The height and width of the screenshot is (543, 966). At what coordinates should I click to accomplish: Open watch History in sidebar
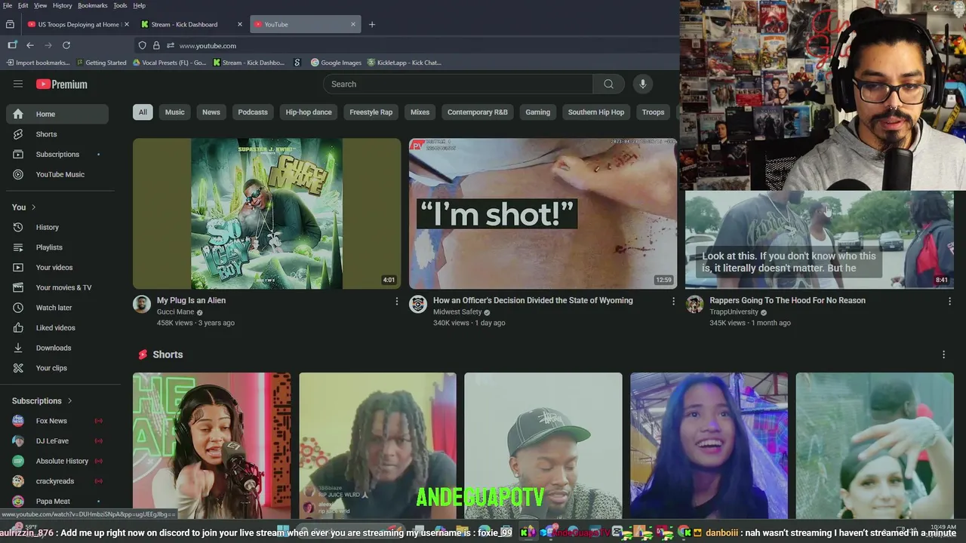[x=57, y=227]
